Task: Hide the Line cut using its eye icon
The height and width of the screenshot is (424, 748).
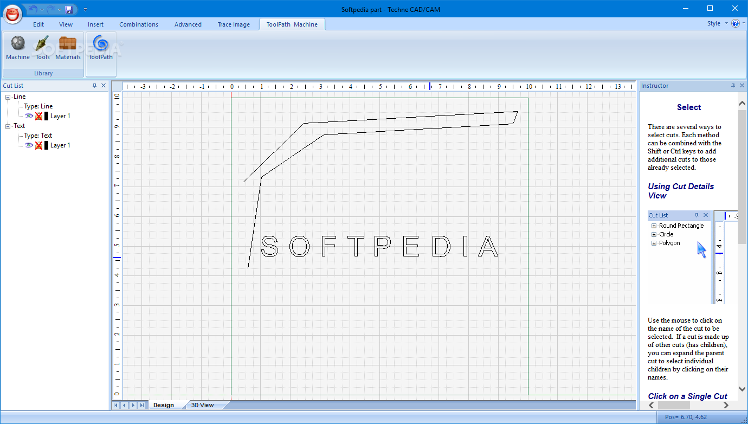Action: pyautogui.click(x=29, y=116)
